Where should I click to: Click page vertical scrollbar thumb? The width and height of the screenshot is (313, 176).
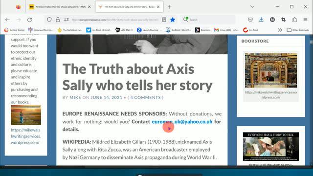click(311, 42)
